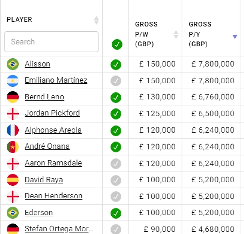Click the Argentina flag next to Emiliano Martínez
The width and height of the screenshot is (244, 234).
point(13,81)
